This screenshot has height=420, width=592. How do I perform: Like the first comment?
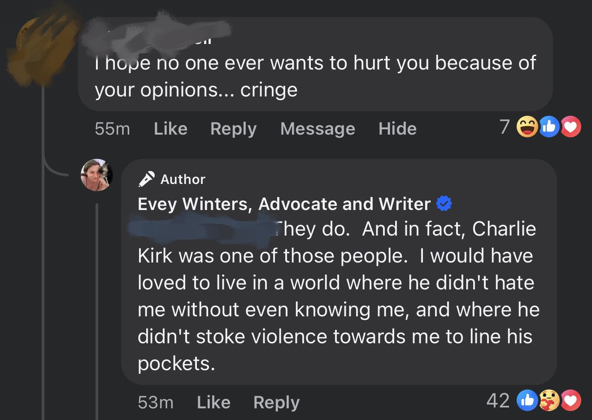[x=170, y=129]
